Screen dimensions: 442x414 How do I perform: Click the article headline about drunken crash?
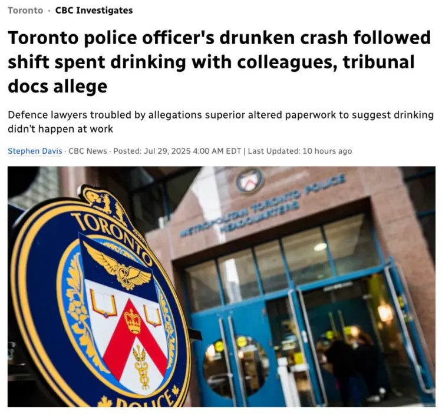tap(219, 62)
